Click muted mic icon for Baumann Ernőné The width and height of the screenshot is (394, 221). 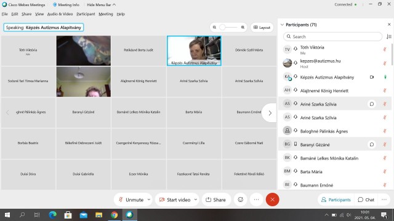tap(385, 185)
